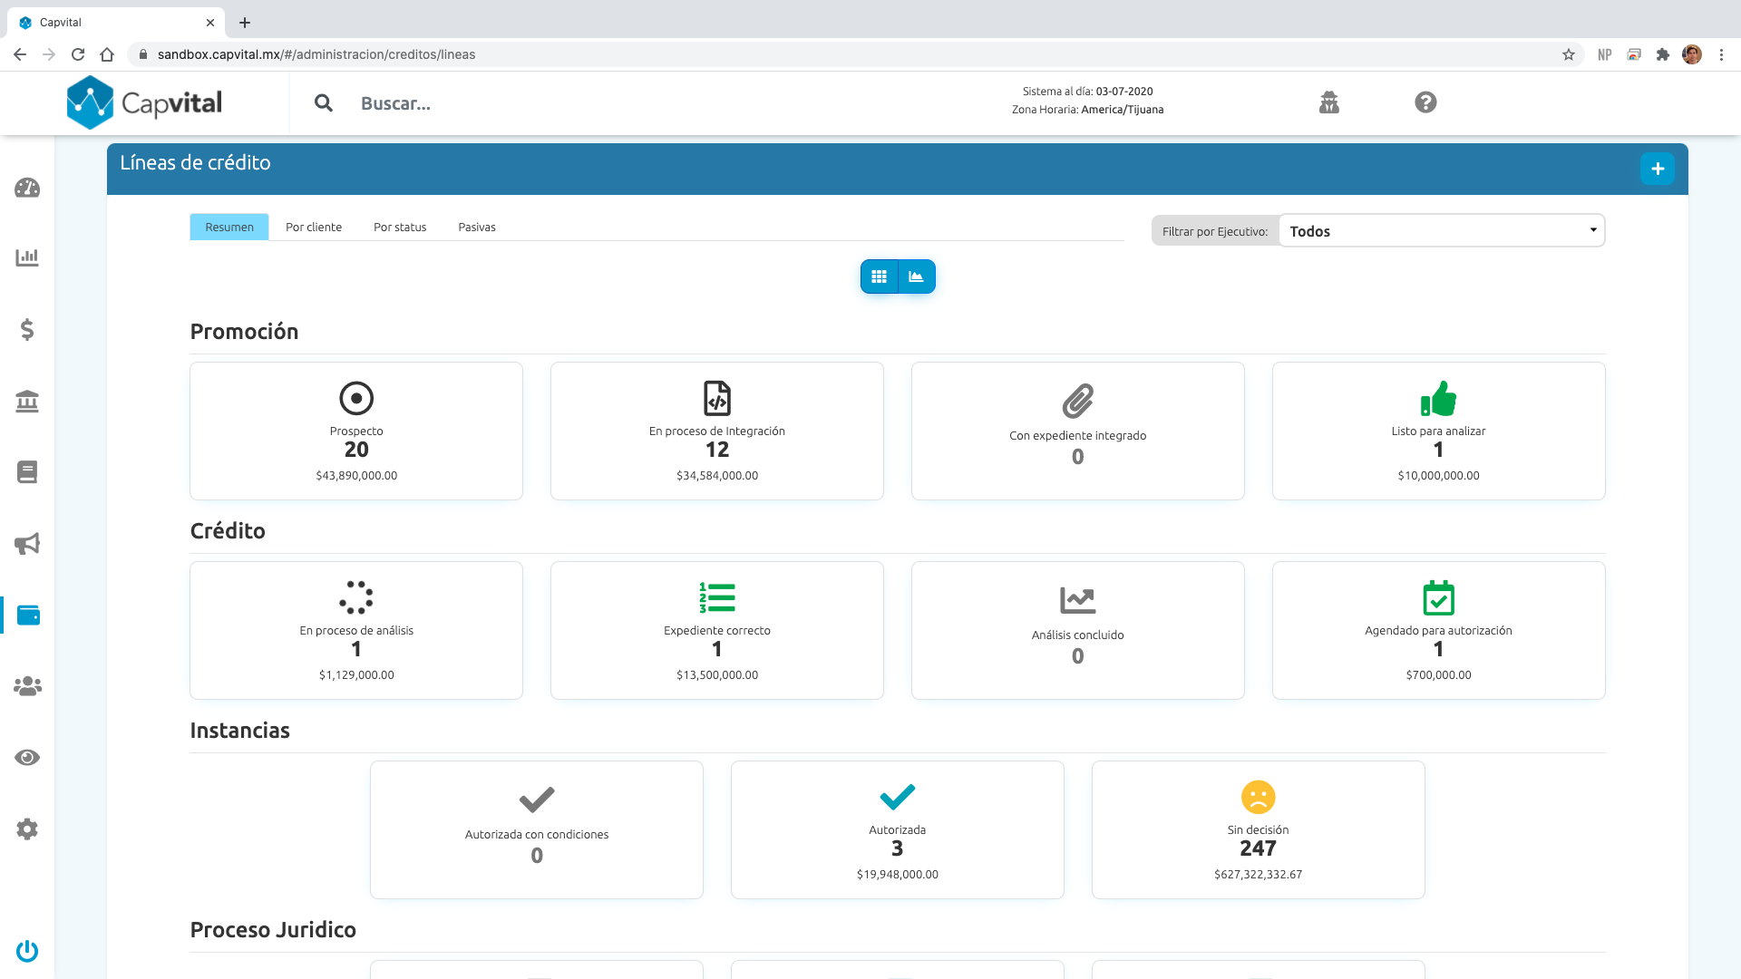
Task: Switch to the Por status tab
Action: pos(400,228)
